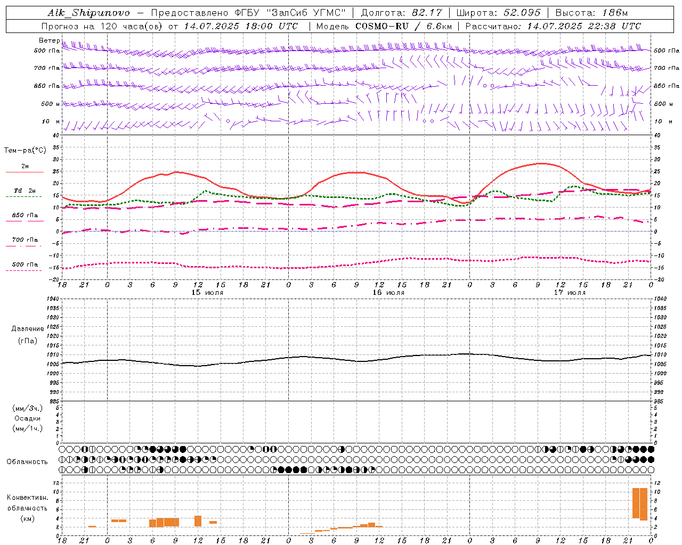The image size is (682, 545).
Task: Click the 16 июля date label
Action: [x=388, y=293]
